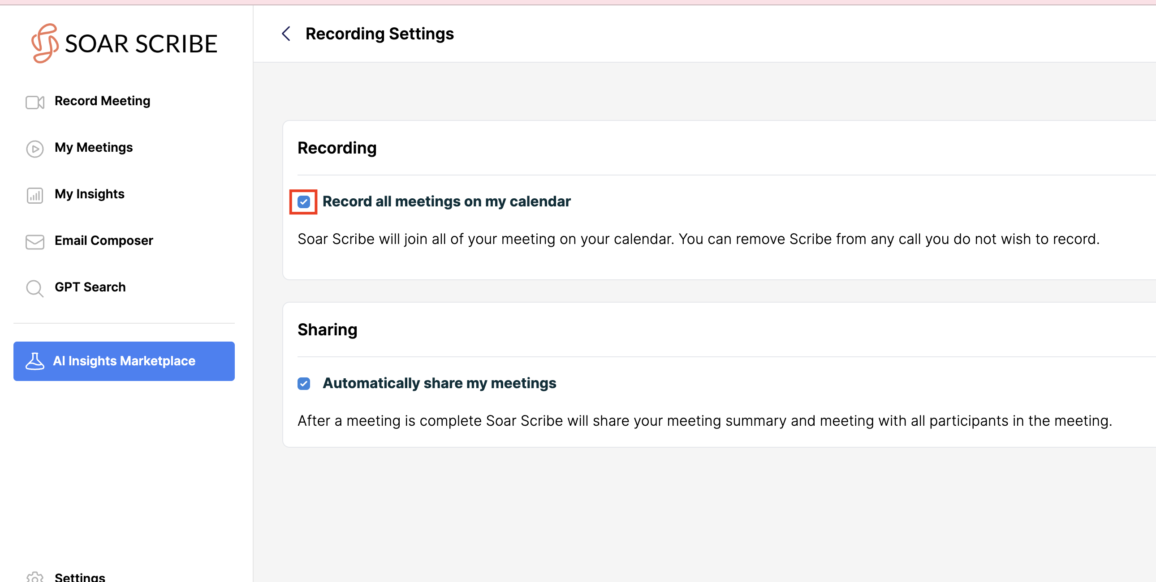Image resolution: width=1156 pixels, height=582 pixels.
Task: Click the SOAR SCRIBE brand name text
Action: point(141,44)
